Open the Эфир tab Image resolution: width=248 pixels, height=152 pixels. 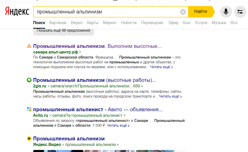[x=173, y=23]
